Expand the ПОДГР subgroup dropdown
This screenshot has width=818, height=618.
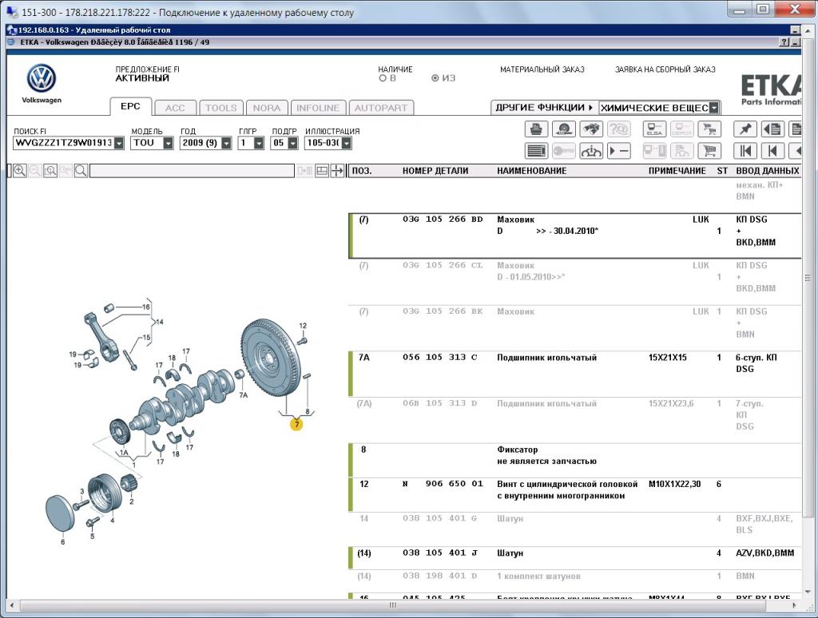292,143
